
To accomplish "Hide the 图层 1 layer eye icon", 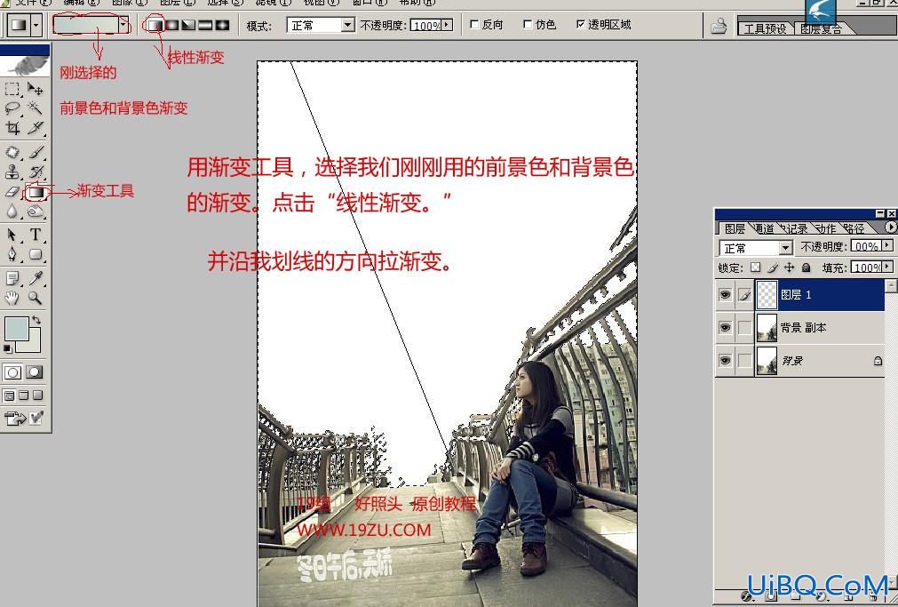I will [725, 295].
